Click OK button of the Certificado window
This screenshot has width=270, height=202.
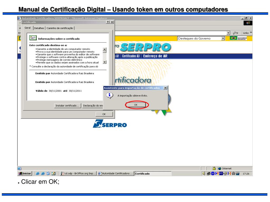coord(104,114)
